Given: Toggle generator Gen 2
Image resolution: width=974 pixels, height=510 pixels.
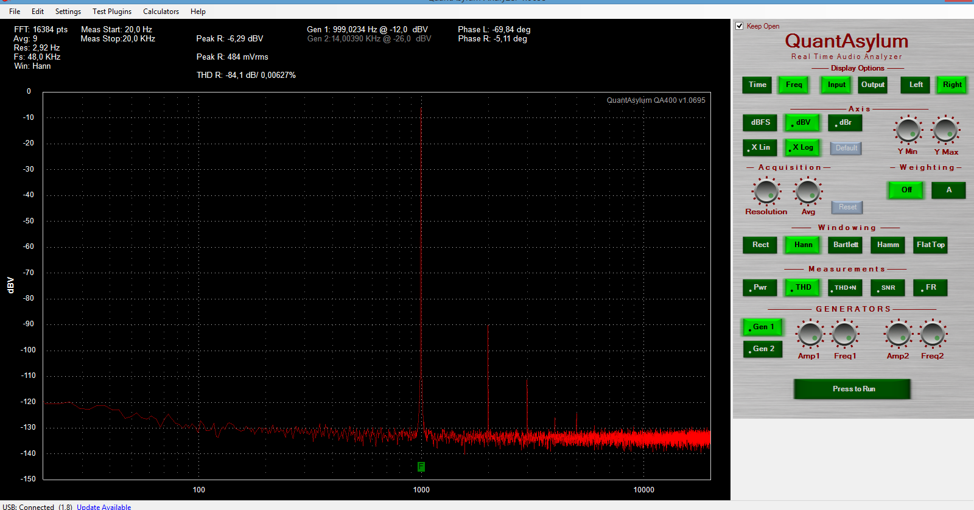Looking at the screenshot, I should 763,349.
